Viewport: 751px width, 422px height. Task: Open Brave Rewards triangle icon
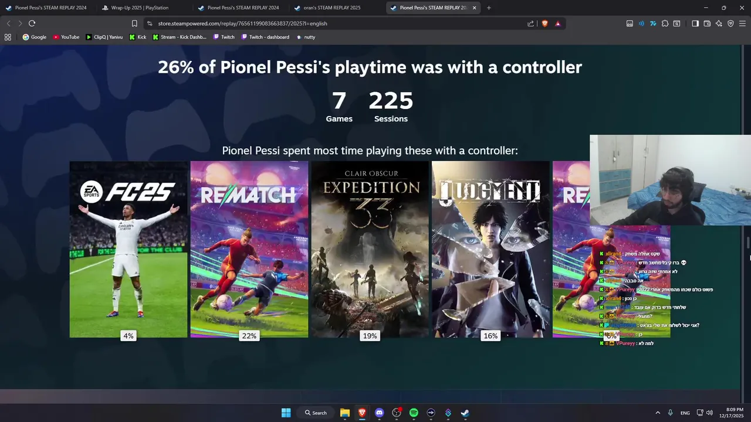click(557, 23)
